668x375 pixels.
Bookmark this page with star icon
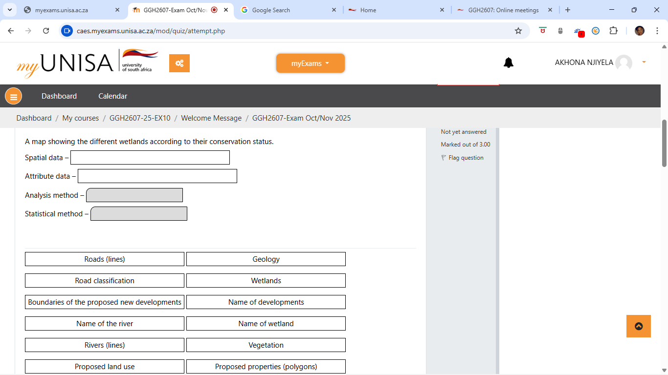click(518, 31)
